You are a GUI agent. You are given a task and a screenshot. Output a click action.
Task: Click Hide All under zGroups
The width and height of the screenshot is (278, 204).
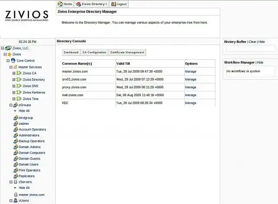[24, 111]
